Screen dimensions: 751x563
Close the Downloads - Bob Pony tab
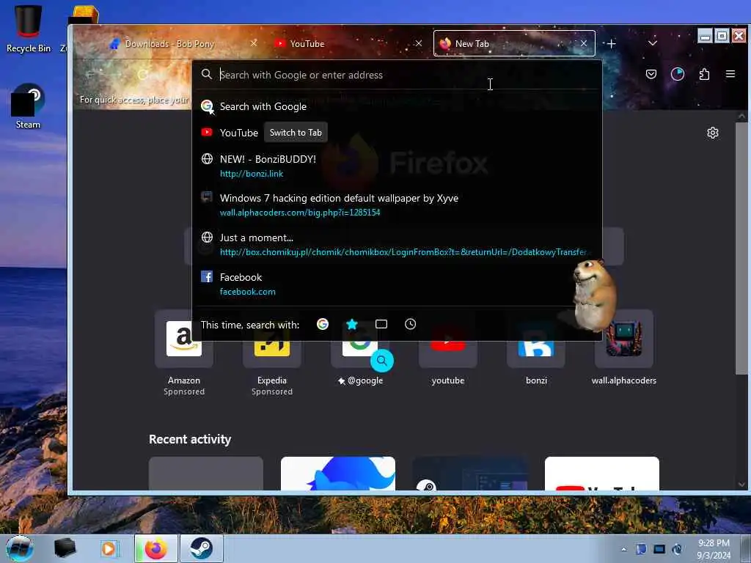coord(253,43)
